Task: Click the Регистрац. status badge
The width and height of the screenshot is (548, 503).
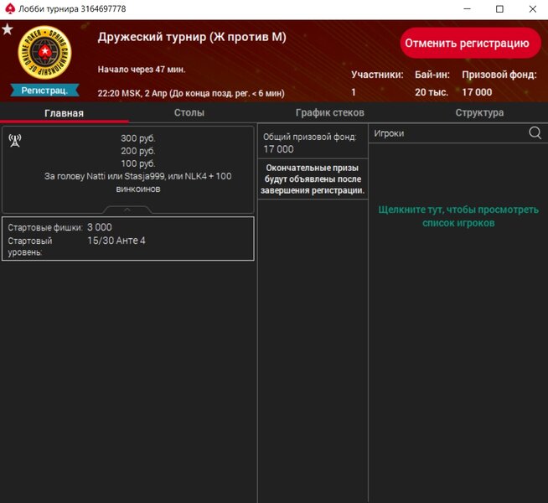Action: coord(44,90)
